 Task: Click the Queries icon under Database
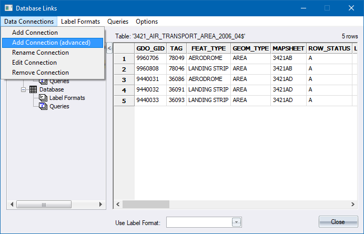[x=43, y=106]
